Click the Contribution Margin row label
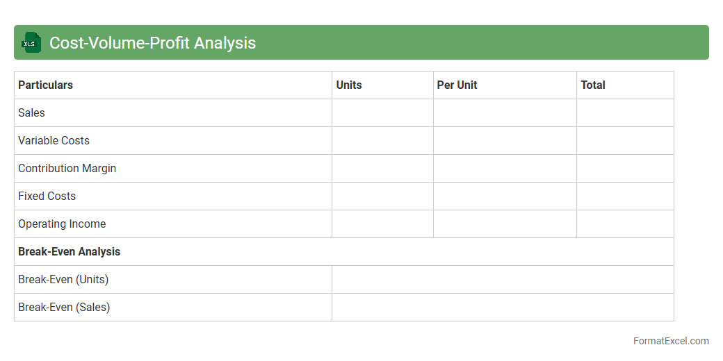Image resolution: width=723 pixels, height=361 pixels. (67, 168)
